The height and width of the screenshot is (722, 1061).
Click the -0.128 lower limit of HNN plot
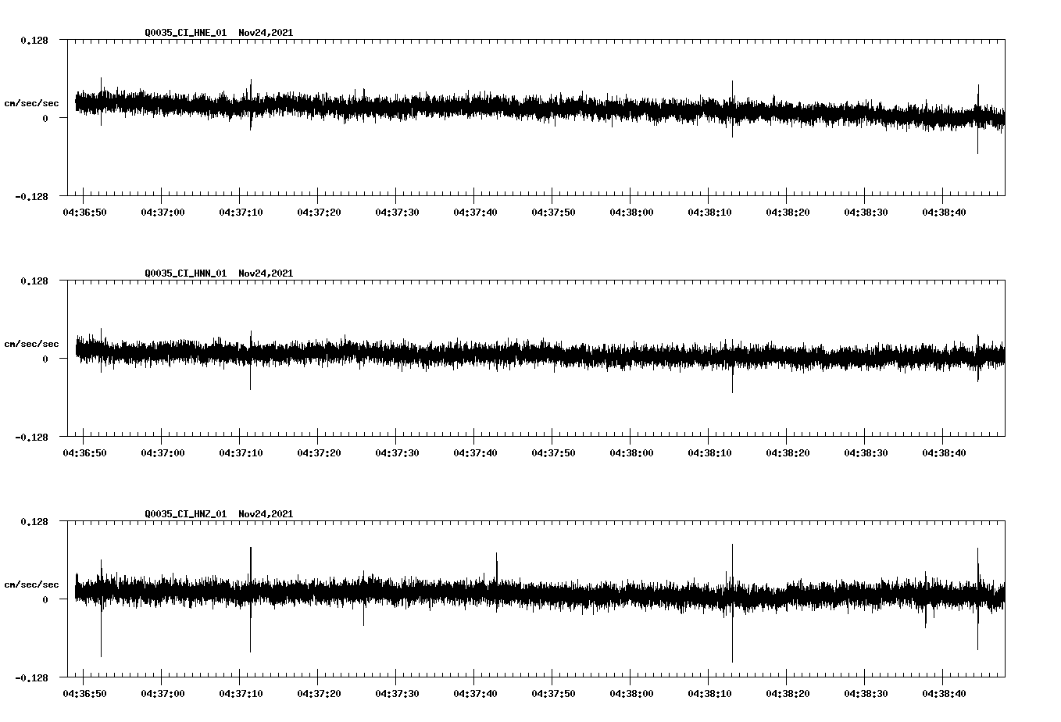point(31,438)
